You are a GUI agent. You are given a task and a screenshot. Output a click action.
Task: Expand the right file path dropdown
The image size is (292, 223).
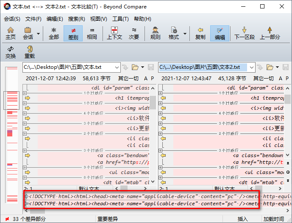pos(251,67)
